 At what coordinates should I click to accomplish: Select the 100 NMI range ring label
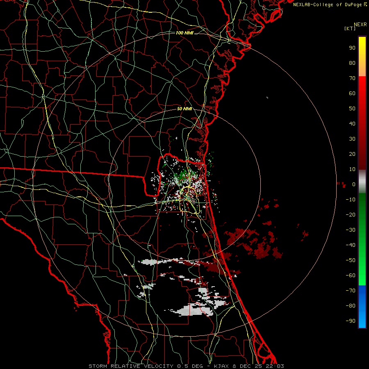184,33
